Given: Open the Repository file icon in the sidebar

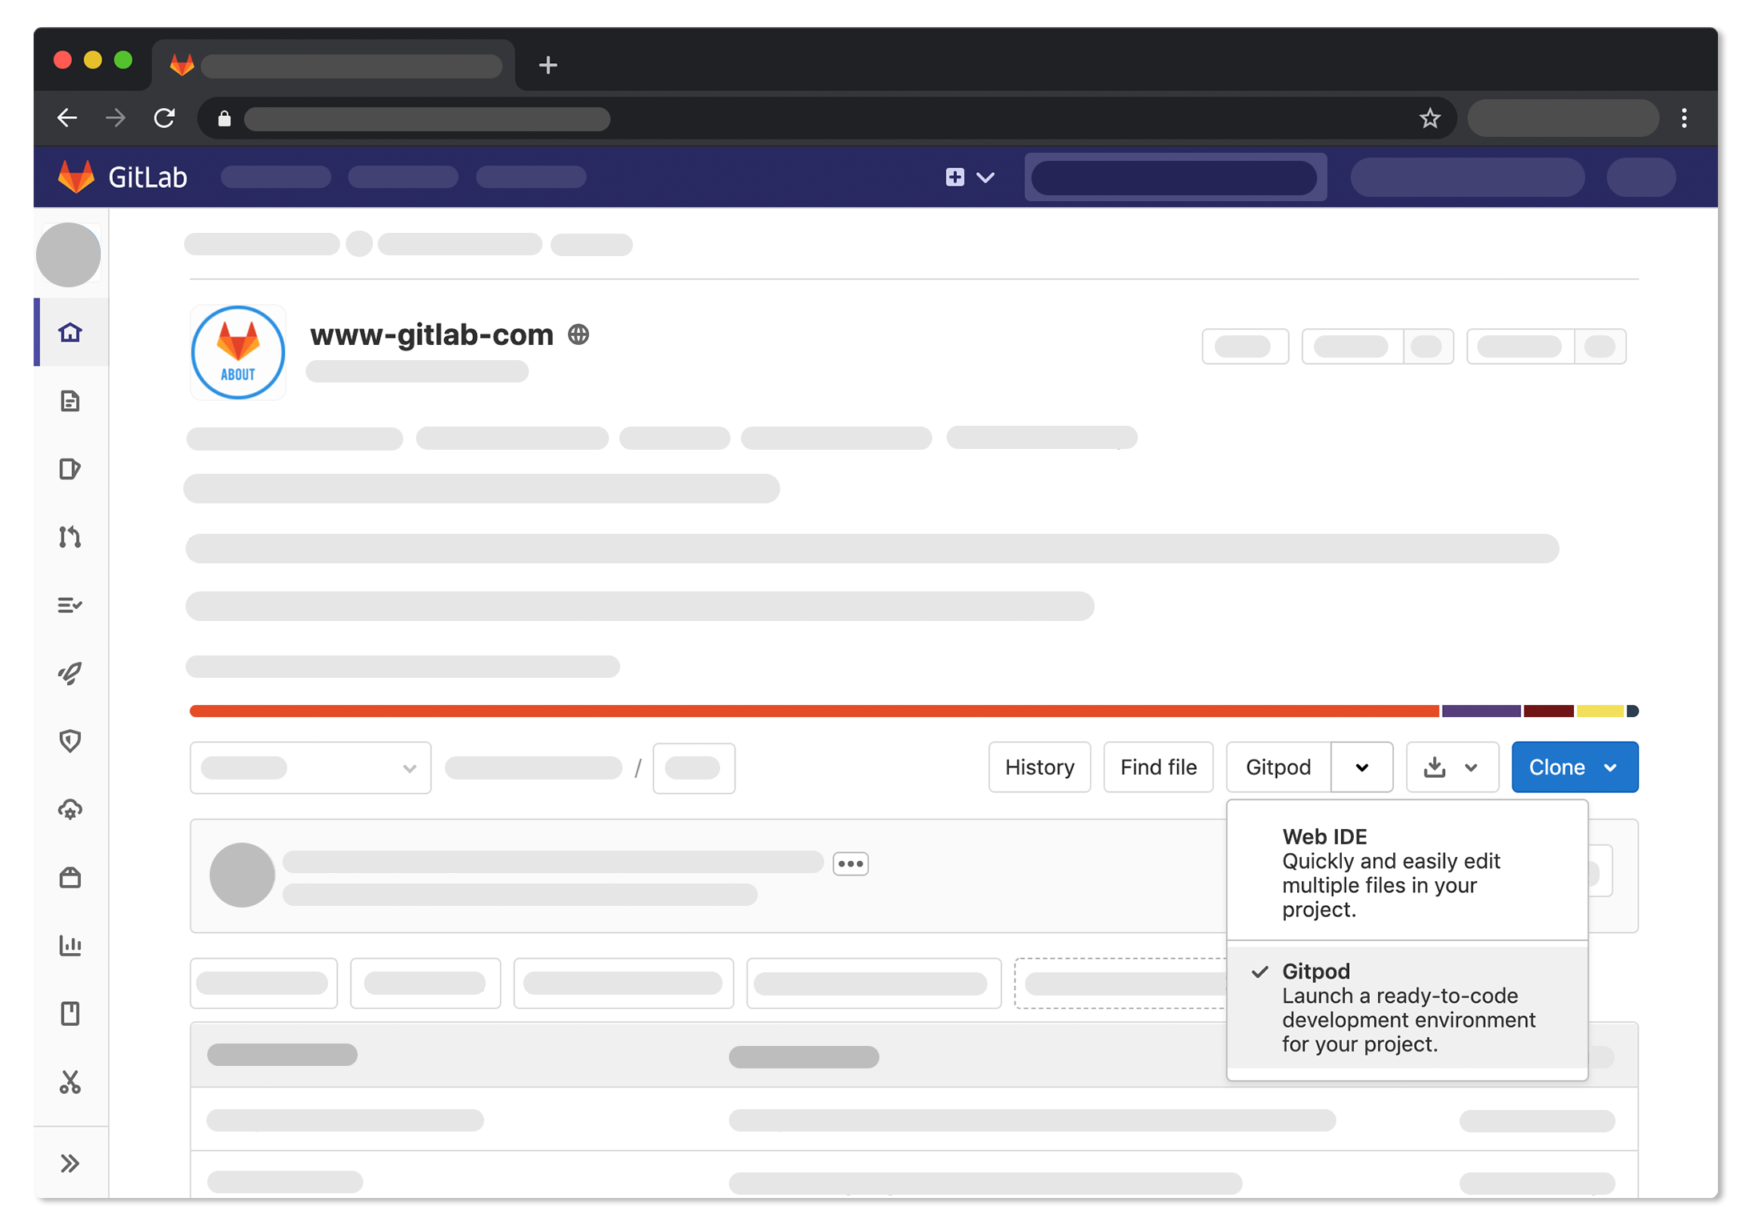Looking at the screenshot, I should pyautogui.click(x=70, y=400).
